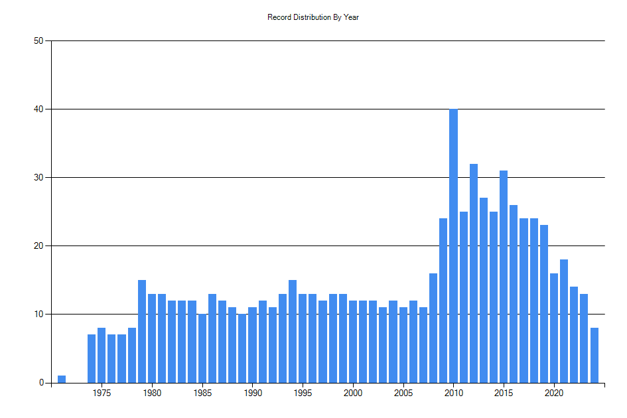Click the 40 y-axis label
The image size is (627, 418).
coord(37,108)
